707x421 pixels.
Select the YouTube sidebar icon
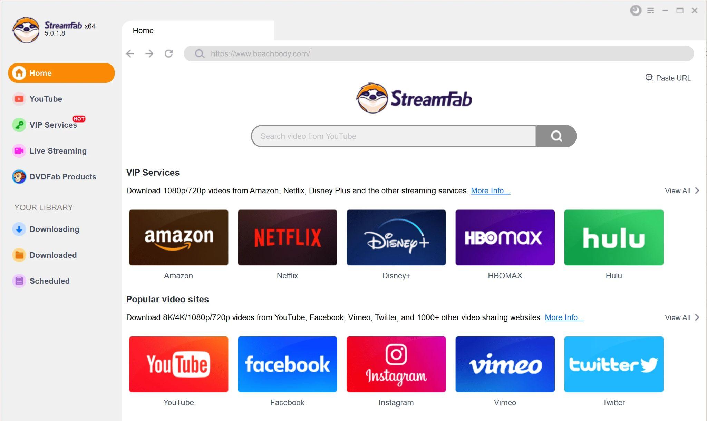coord(19,99)
